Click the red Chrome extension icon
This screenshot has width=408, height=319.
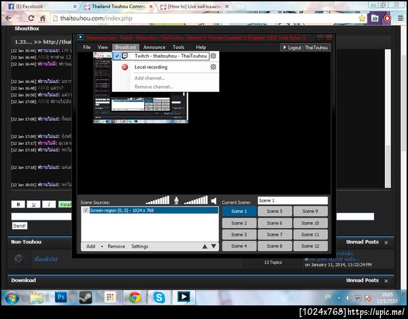(x=387, y=18)
